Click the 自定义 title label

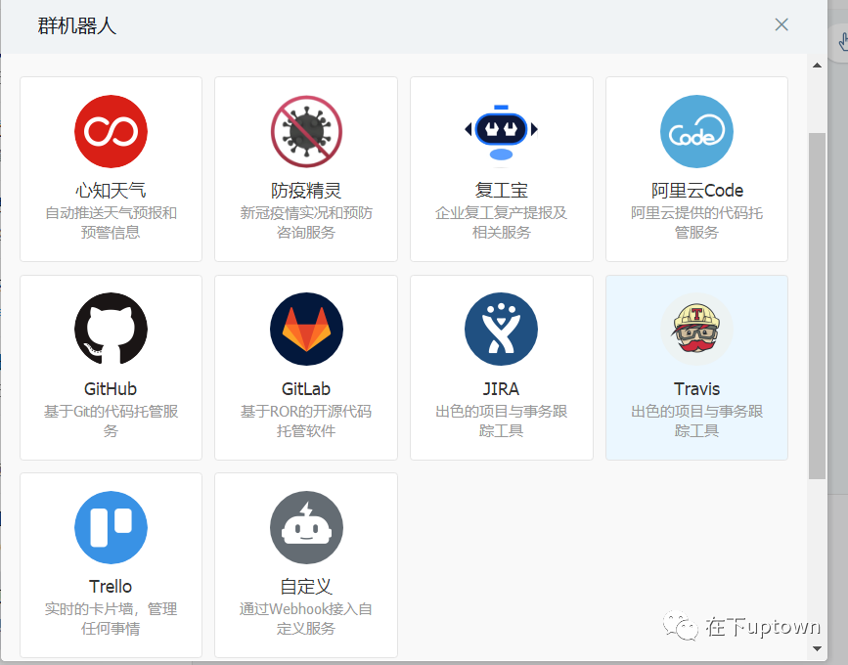[306, 587]
